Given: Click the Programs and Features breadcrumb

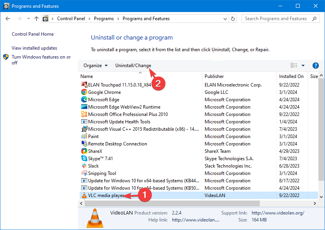Looking at the screenshot, I should [146, 19].
